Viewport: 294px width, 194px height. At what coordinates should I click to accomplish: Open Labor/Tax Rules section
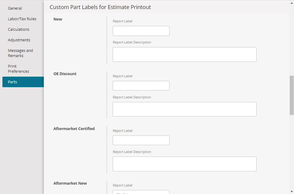pos(22,19)
